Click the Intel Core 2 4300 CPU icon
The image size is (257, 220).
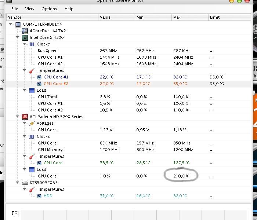click(25, 38)
